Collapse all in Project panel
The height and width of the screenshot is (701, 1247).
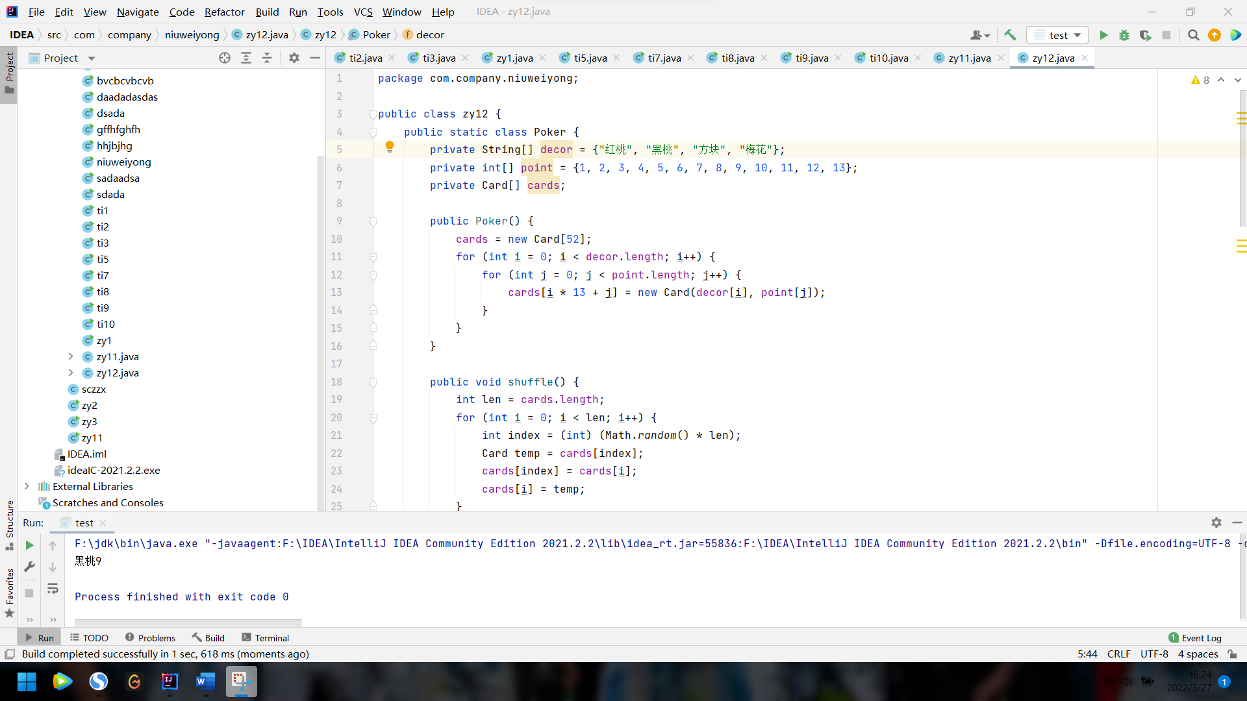(x=267, y=58)
